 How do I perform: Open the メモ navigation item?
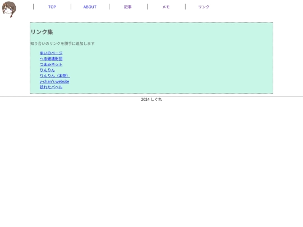pyautogui.click(x=166, y=7)
